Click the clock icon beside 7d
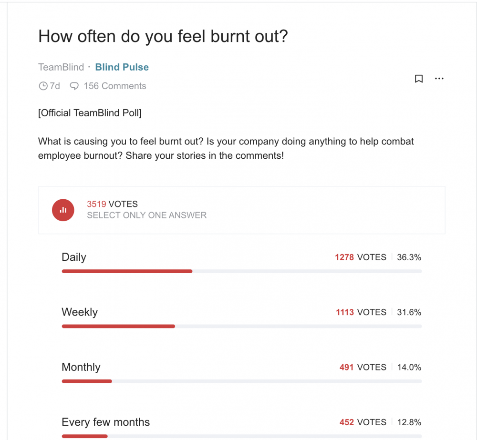Viewport: 477px width, 440px height. pos(43,86)
